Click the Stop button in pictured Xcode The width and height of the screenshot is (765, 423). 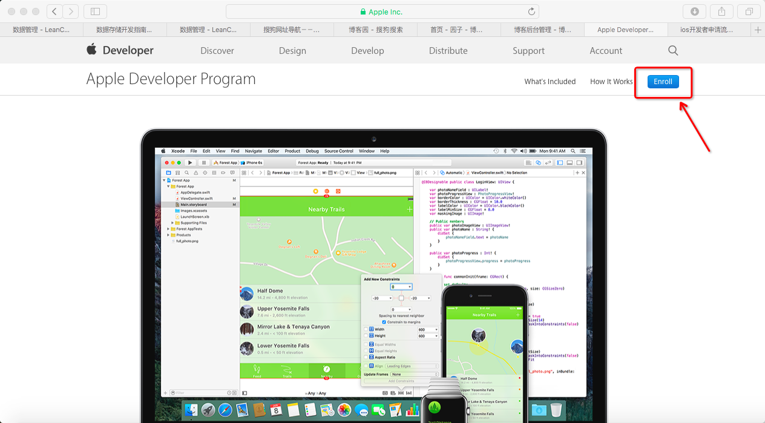tap(204, 162)
